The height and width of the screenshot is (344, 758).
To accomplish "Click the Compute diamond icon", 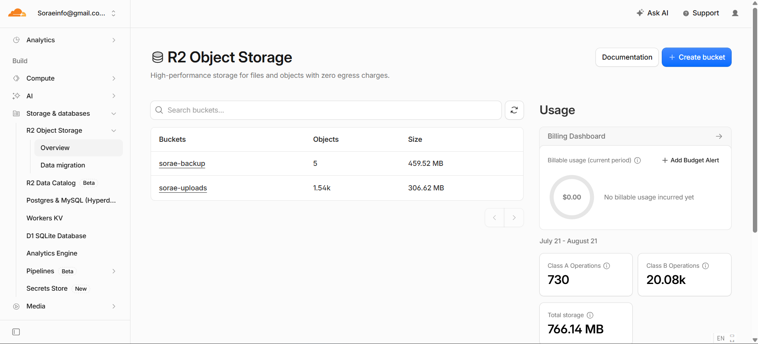I will click(16, 78).
